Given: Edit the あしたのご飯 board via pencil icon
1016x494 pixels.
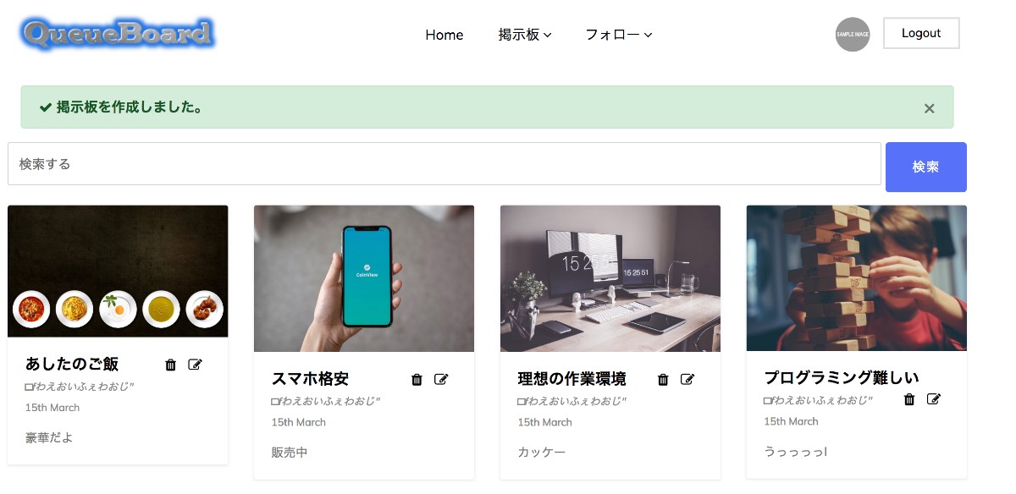Looking at the screenshot, I should [196, 365].
